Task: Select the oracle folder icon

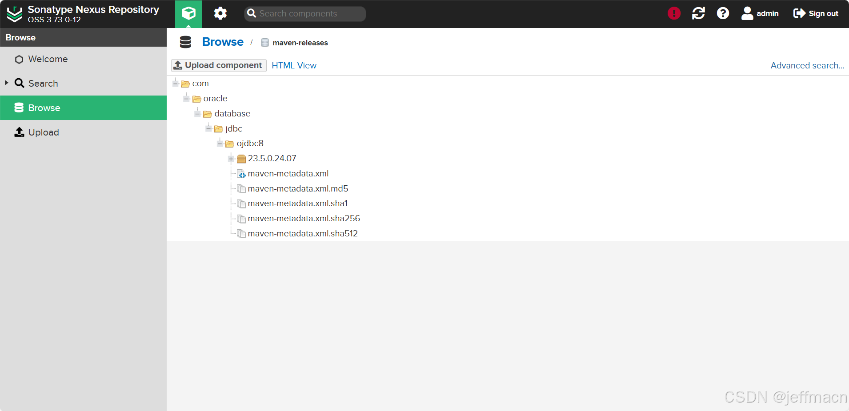Action: pos(196,99)
